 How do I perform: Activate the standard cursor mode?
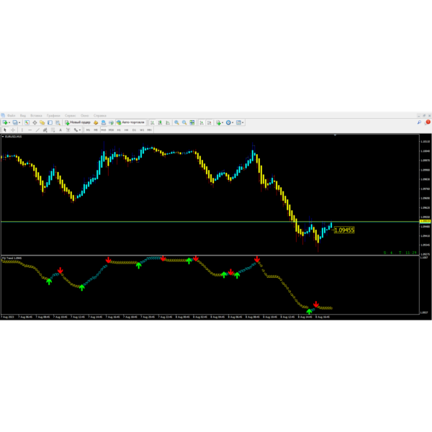point(5,130)
